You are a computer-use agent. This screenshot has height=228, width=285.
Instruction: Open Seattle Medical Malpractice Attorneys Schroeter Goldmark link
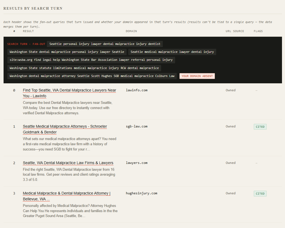65,129
